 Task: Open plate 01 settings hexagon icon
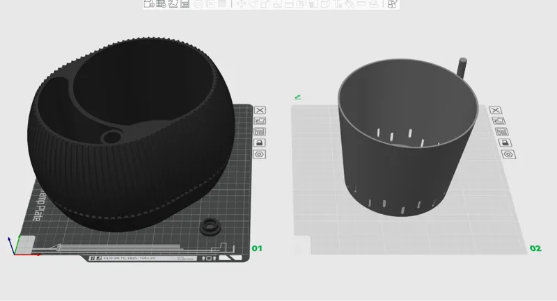[259, 154]
